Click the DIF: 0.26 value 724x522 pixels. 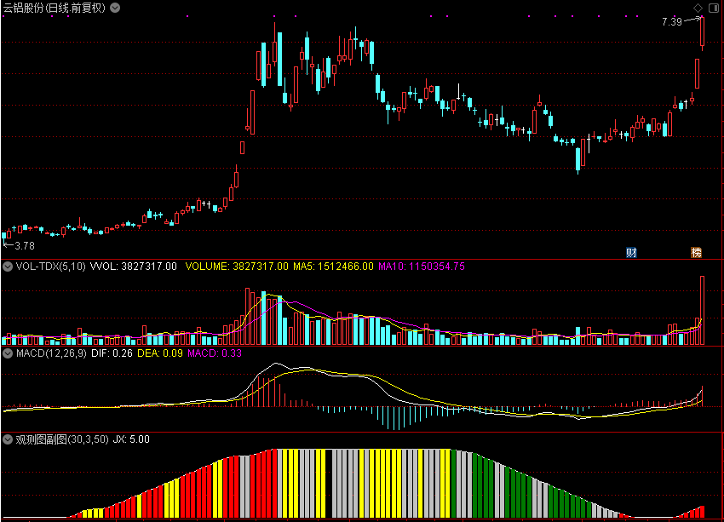click(x=112, y=353)
